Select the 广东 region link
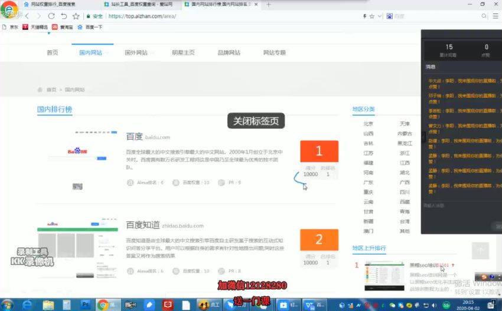 tap(368, 183)
